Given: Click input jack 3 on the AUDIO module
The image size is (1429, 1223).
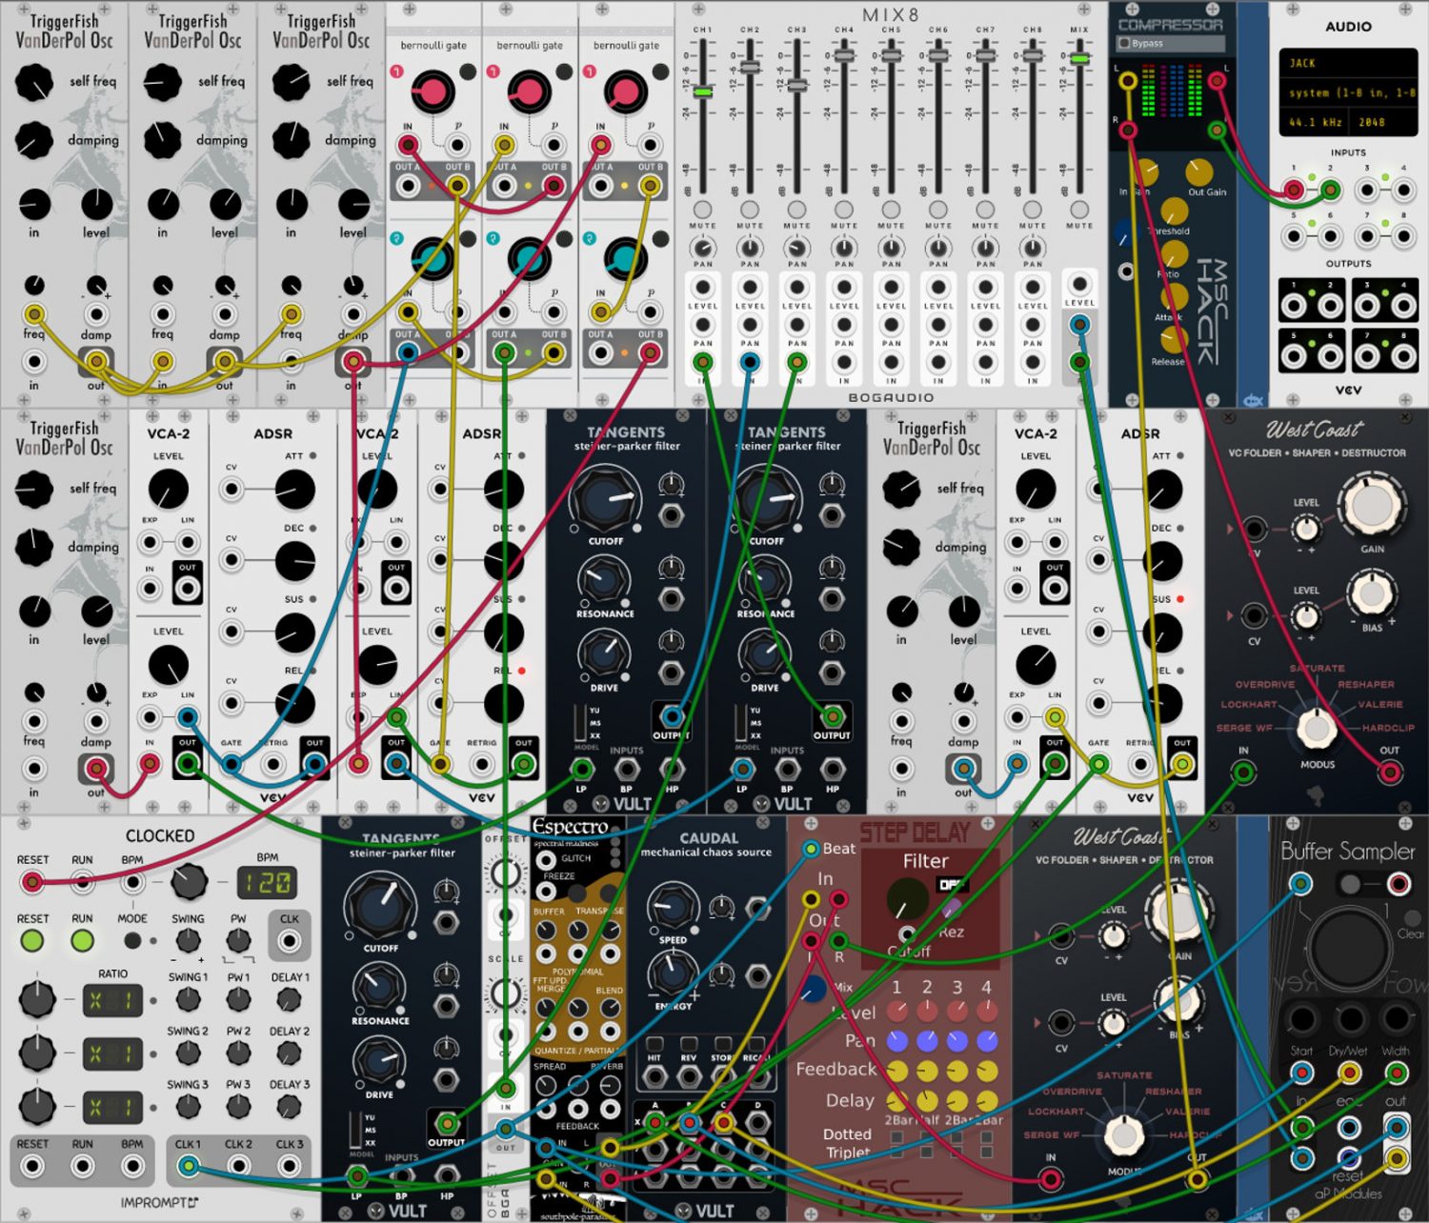Looking at the screenshot, I should (x=1366, y=190).
